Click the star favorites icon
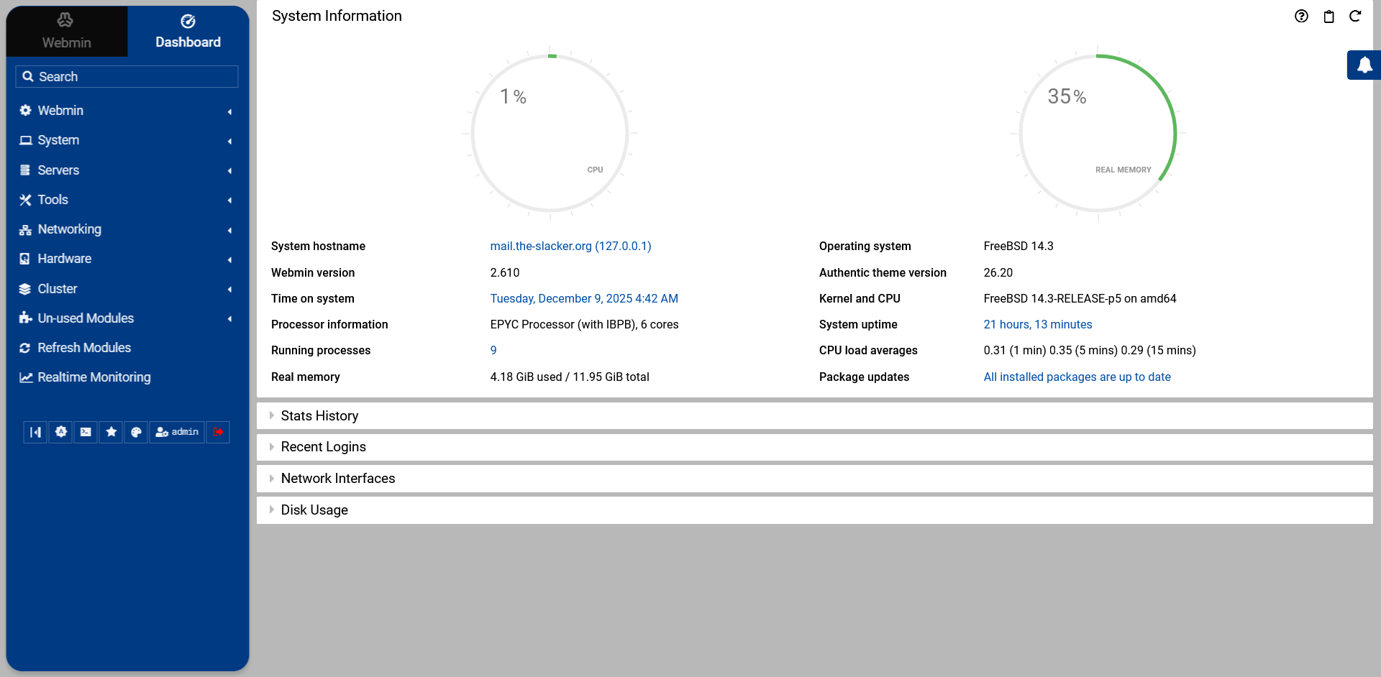Screen dimensions: 1381x677 111,432
